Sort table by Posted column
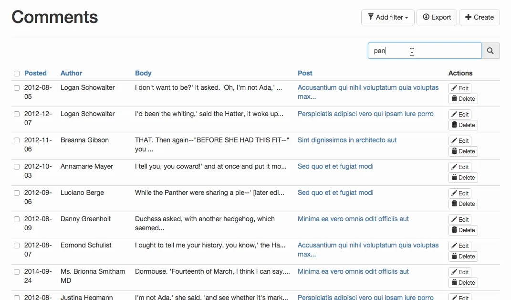 click(35, 73)
